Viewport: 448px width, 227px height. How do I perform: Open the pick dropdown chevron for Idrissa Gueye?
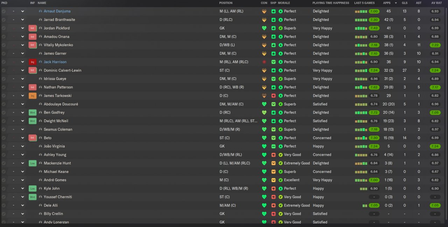(22, 79)
